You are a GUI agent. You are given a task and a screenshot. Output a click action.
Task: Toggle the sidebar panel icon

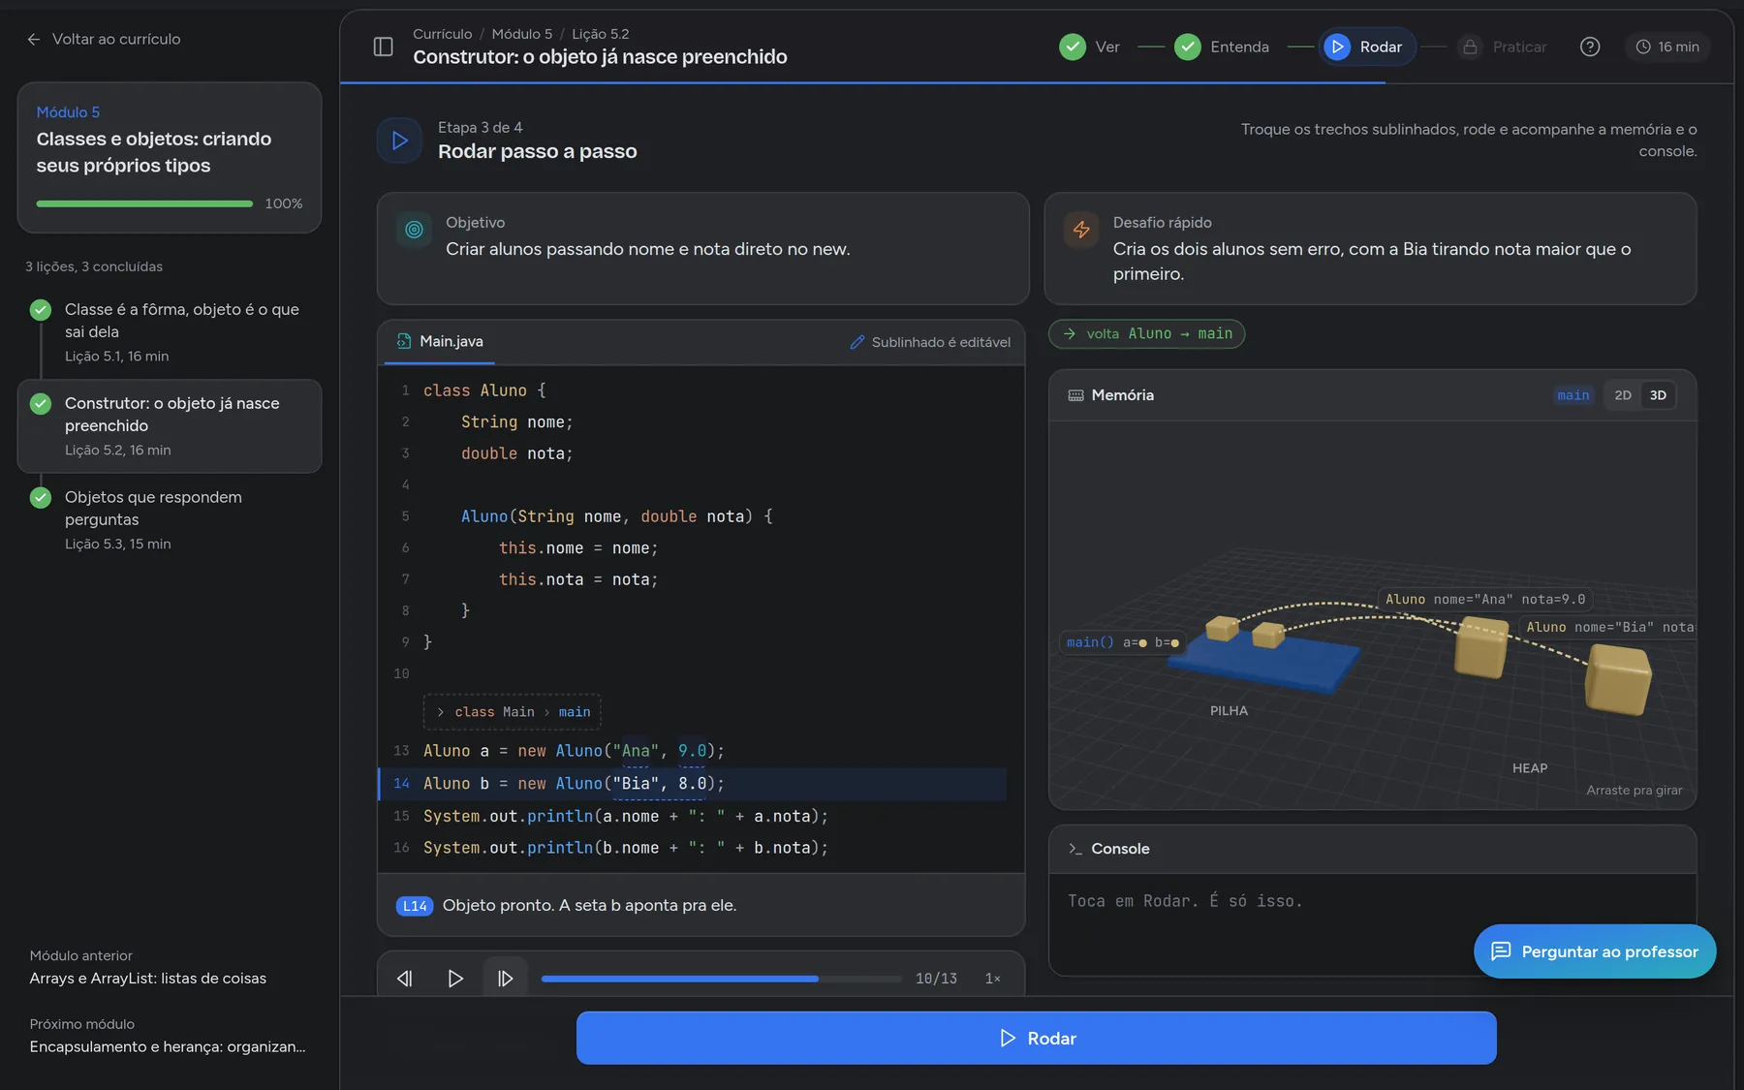coord(384,47)
